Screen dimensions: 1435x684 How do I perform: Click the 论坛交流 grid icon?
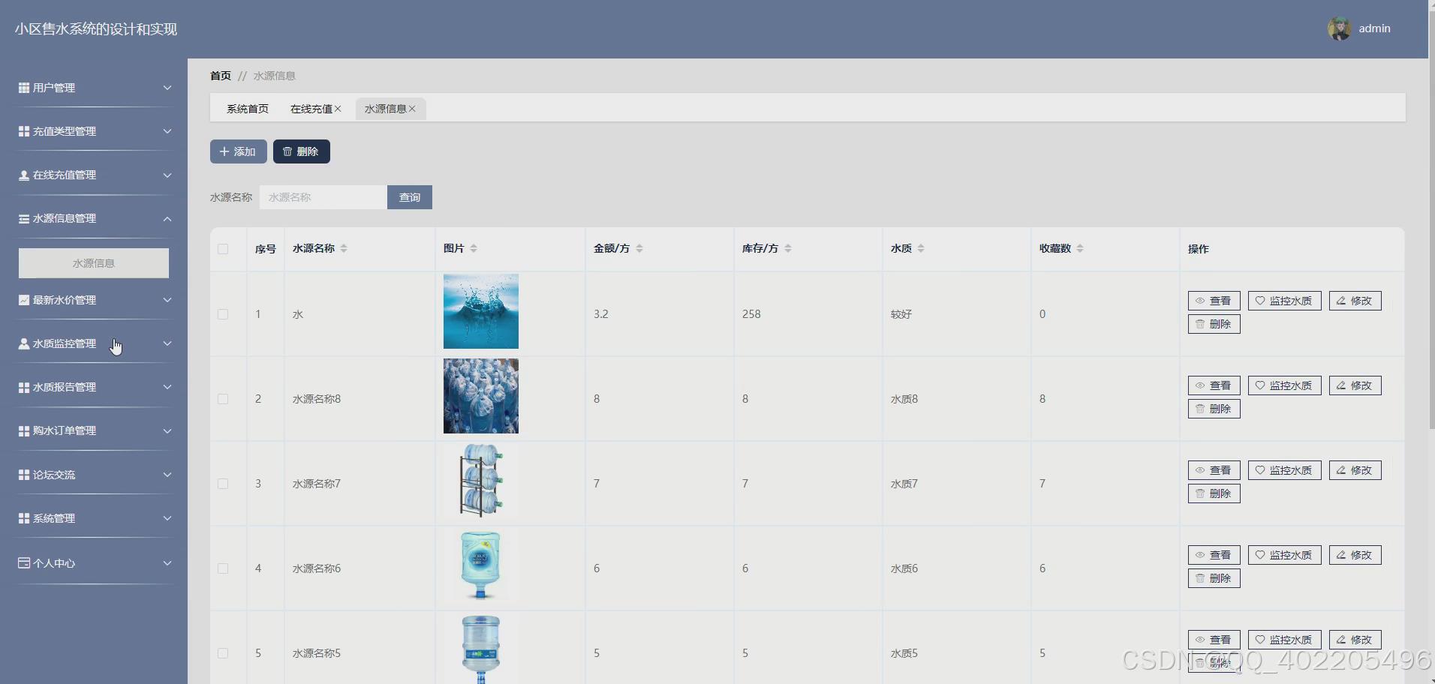pos(24,475)
